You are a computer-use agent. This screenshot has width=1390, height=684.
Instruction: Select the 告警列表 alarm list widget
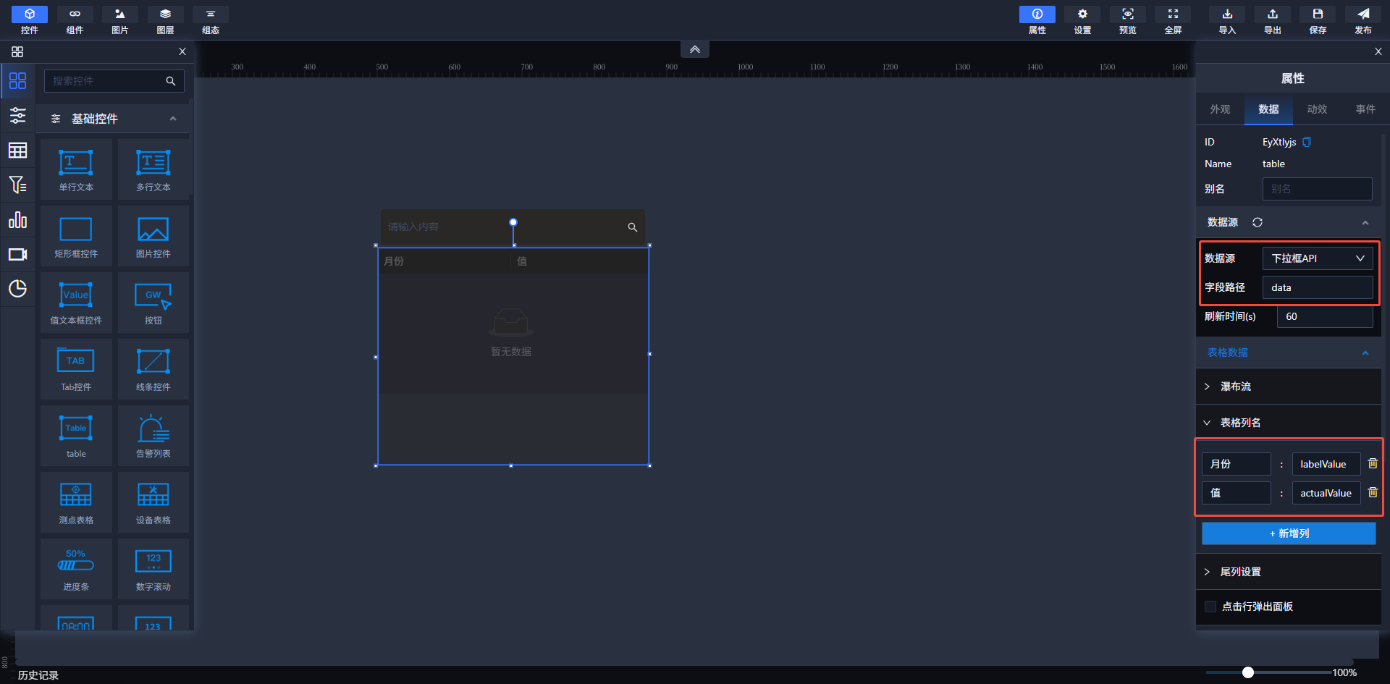pyautogui.click(x=153, y=429)
